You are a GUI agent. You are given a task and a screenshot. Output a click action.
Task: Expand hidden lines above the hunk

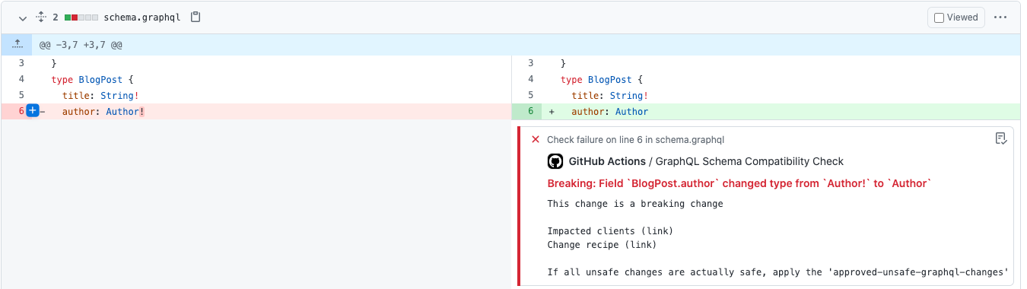click(x=17, y=45)
